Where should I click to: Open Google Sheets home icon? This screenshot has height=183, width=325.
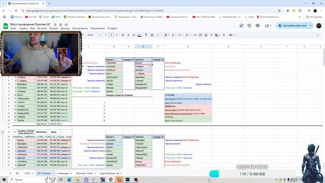pyautogui.click(x=6, y=26)
